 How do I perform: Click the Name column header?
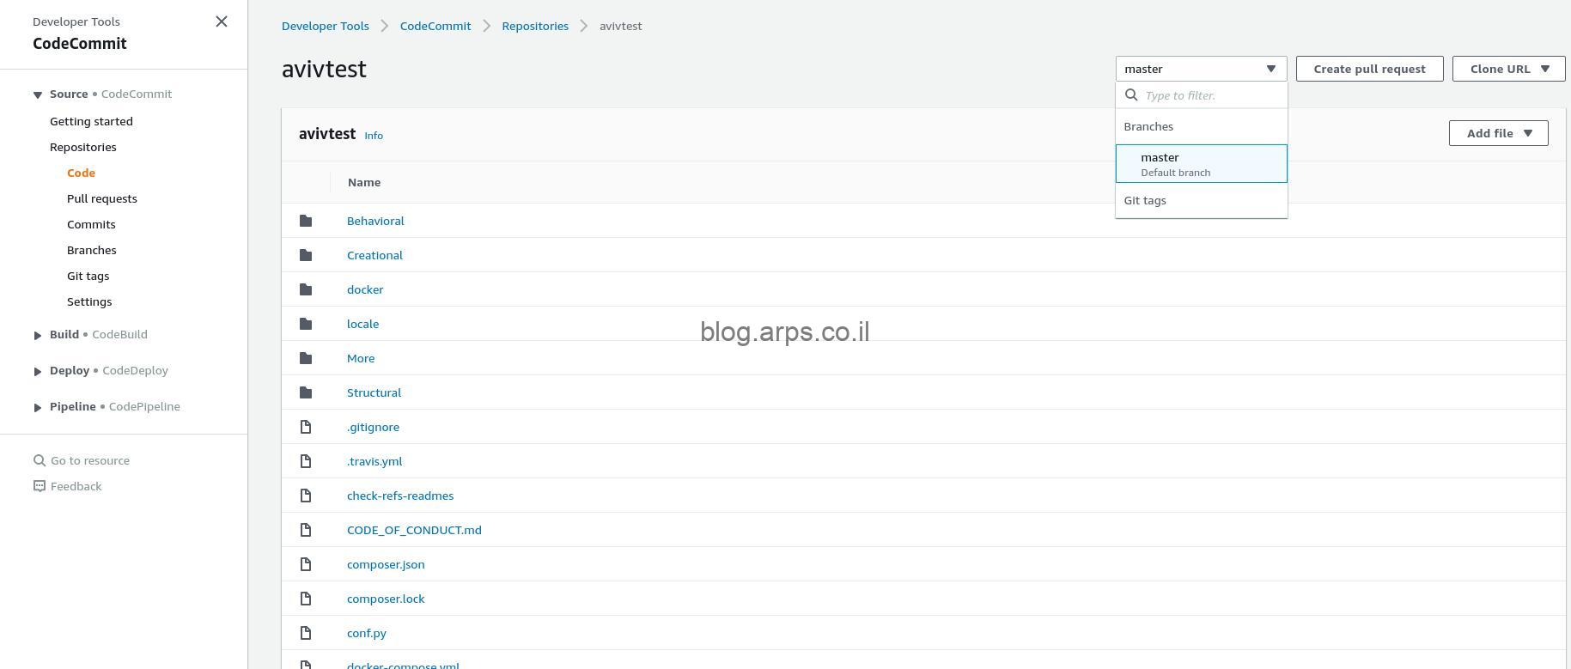[364, 182]
